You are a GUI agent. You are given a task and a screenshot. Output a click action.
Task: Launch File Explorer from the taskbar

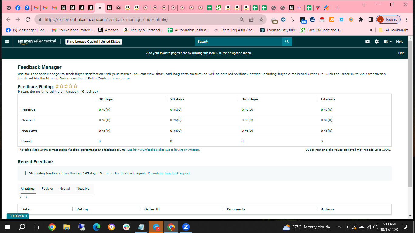(67, 227)
